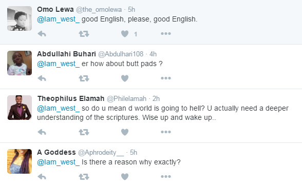Open more menu on Abdullahi Buhari's tweet
The height and width of the screenshot is (187, 302).
click(166, 78)
